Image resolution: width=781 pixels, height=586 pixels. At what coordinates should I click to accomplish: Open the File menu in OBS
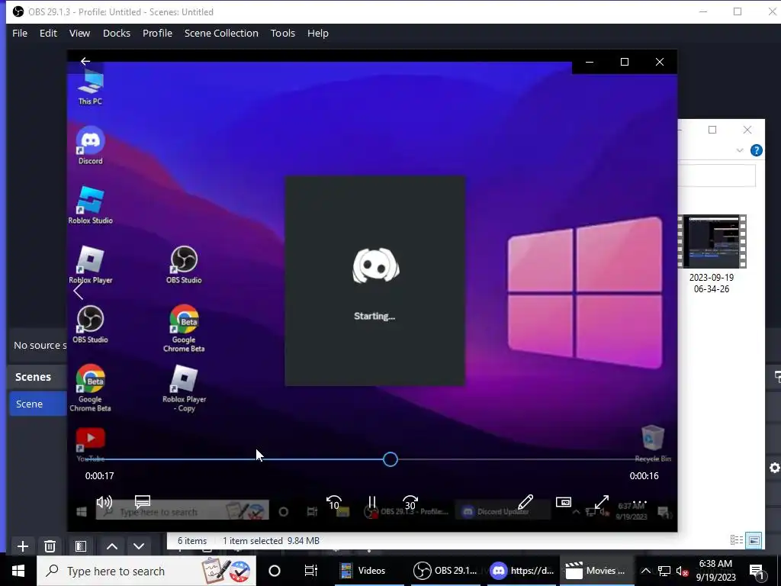tap(20, 33)
